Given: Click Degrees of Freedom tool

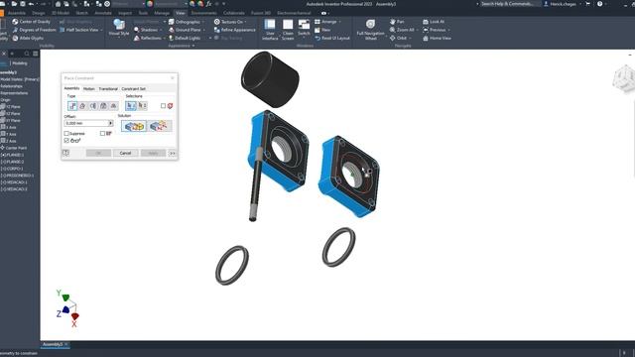Looking at the screenshot, I should click(34, 30).
